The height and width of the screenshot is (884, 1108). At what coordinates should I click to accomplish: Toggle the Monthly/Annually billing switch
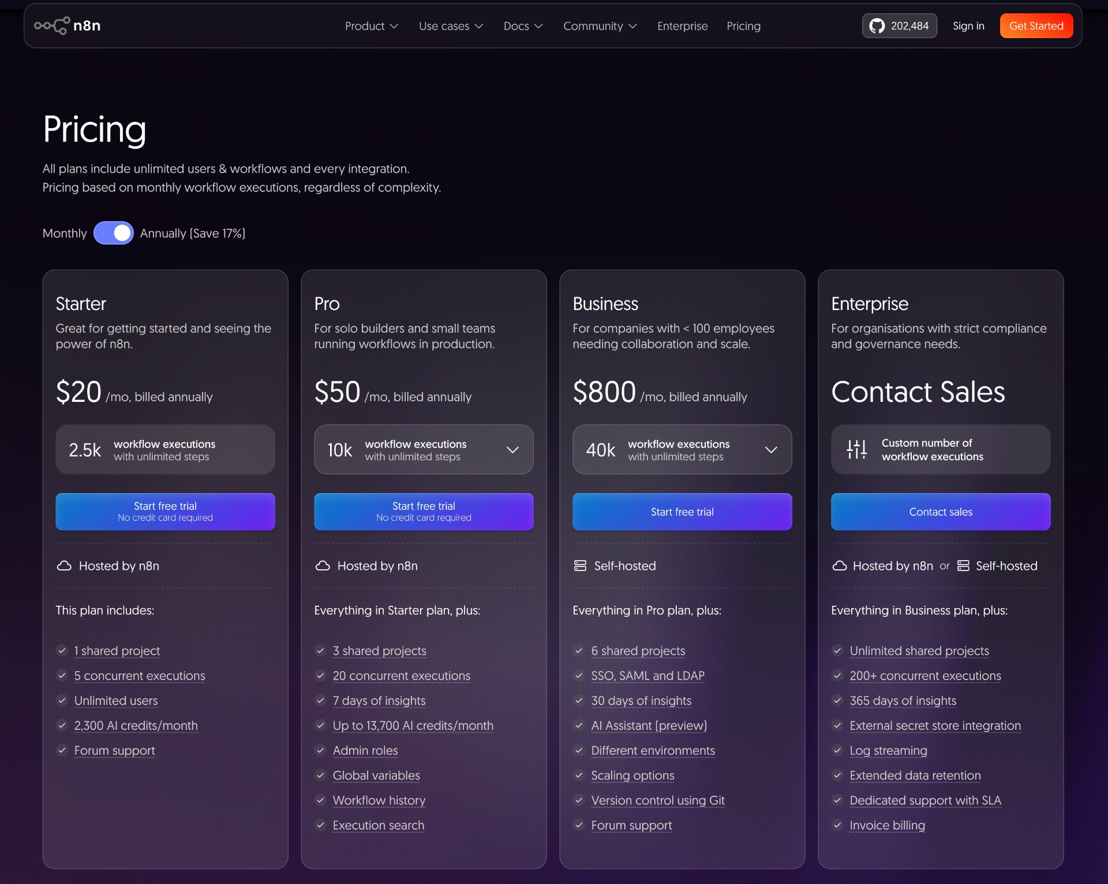point(114,233)
